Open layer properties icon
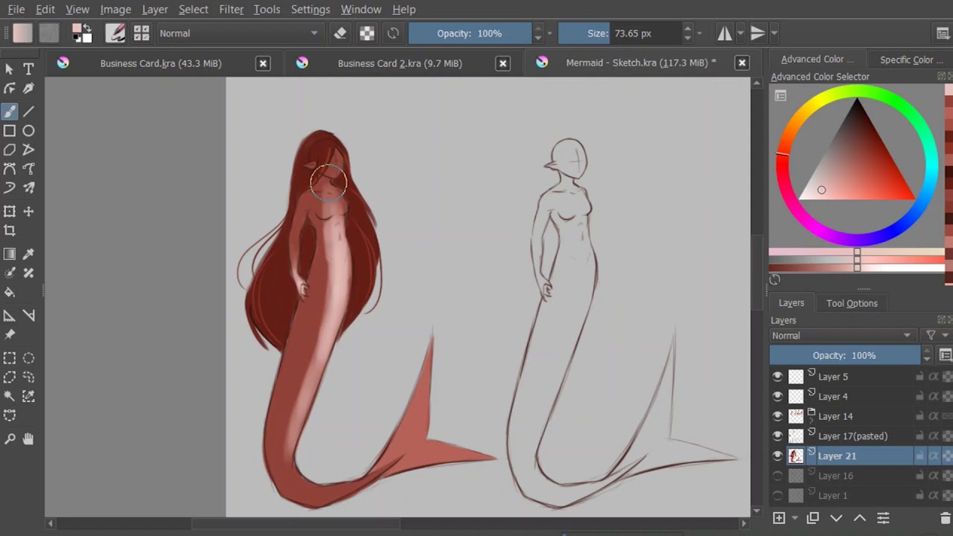 883,518
